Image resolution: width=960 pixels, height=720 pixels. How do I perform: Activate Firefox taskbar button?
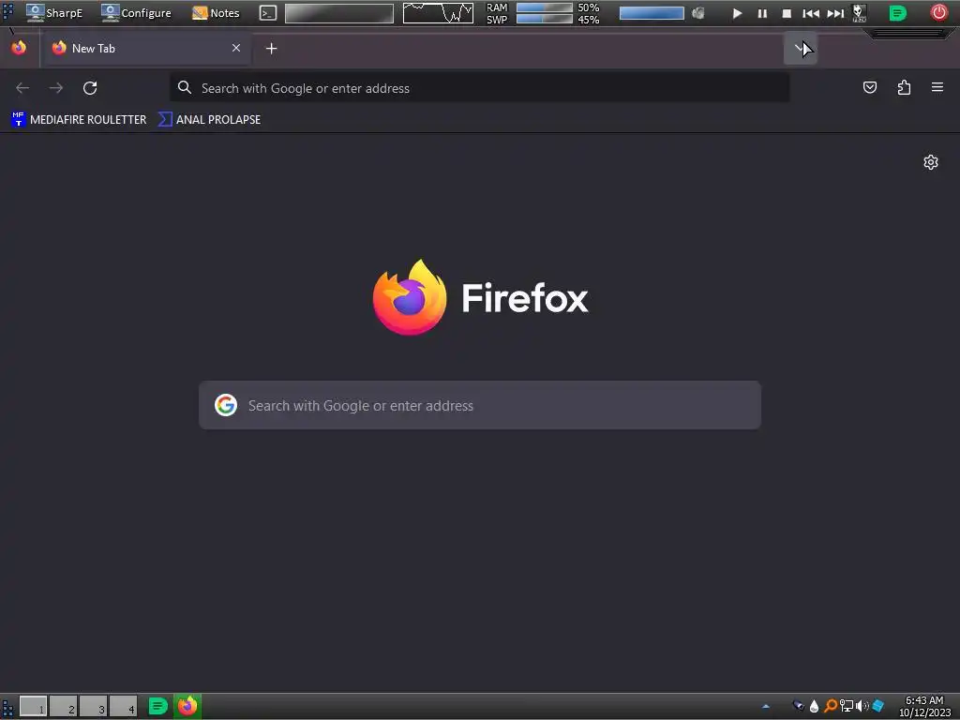(187, 706)
